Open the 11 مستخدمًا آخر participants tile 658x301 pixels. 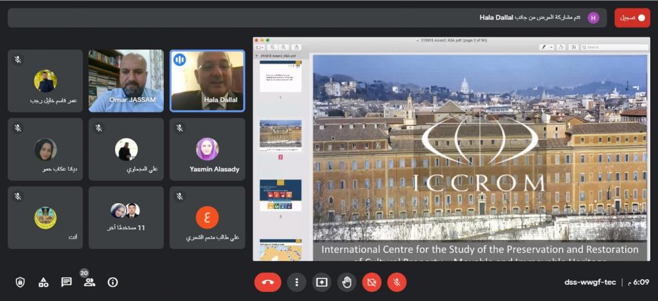tap(126, 217)
